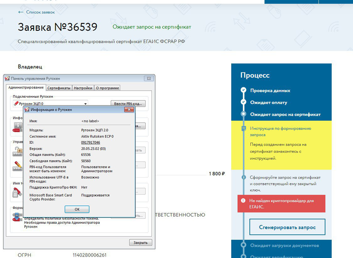Click the Ввести PIN-код button
353x258 pixels.
(128, 104)
